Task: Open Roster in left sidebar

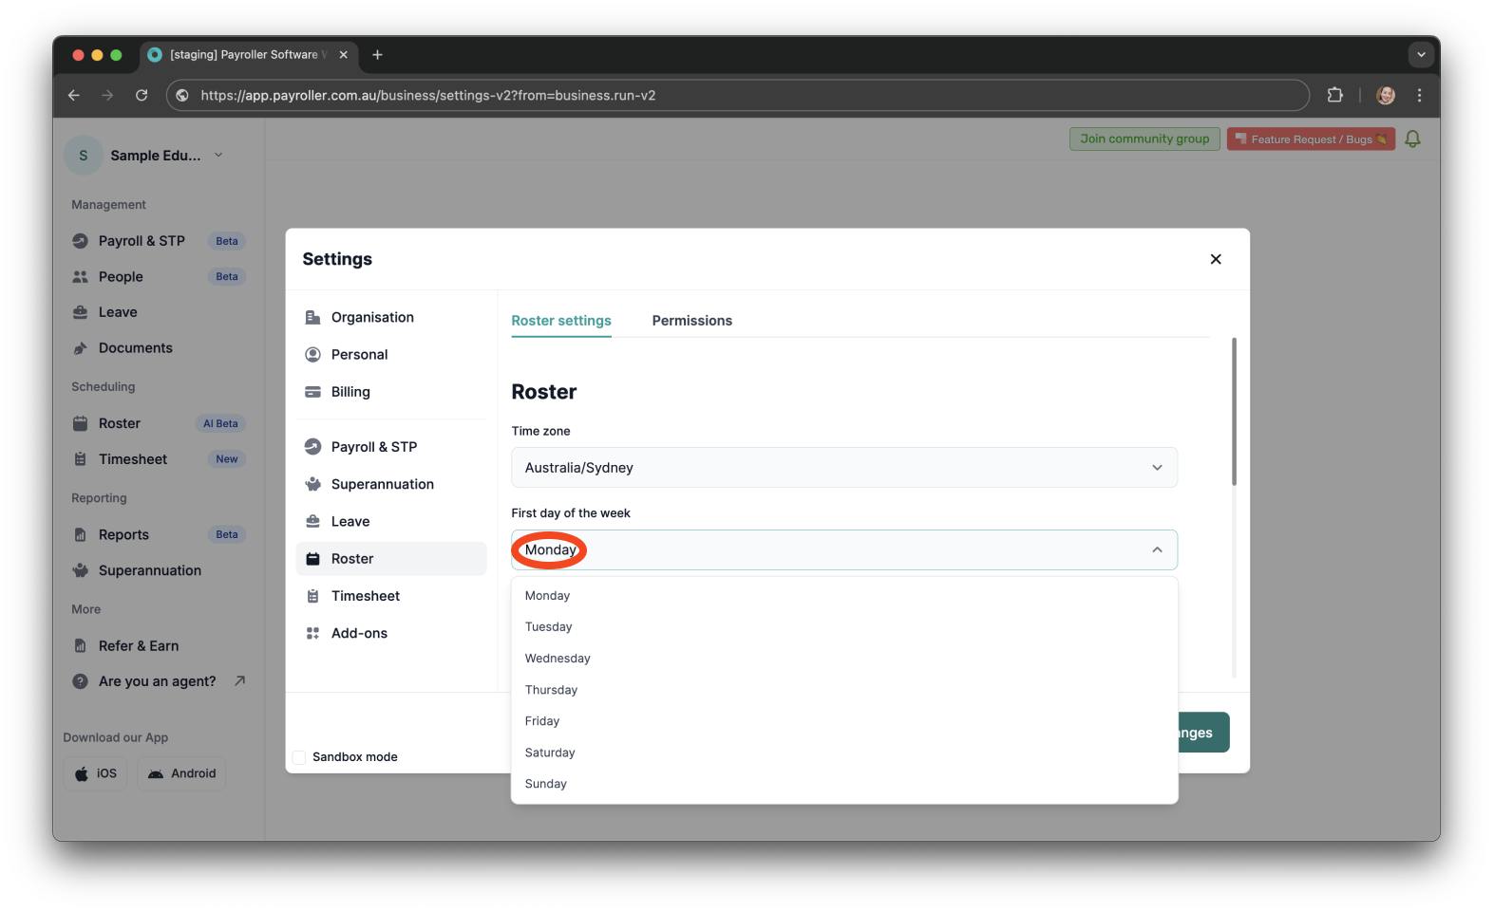Action: click(159, 423)
